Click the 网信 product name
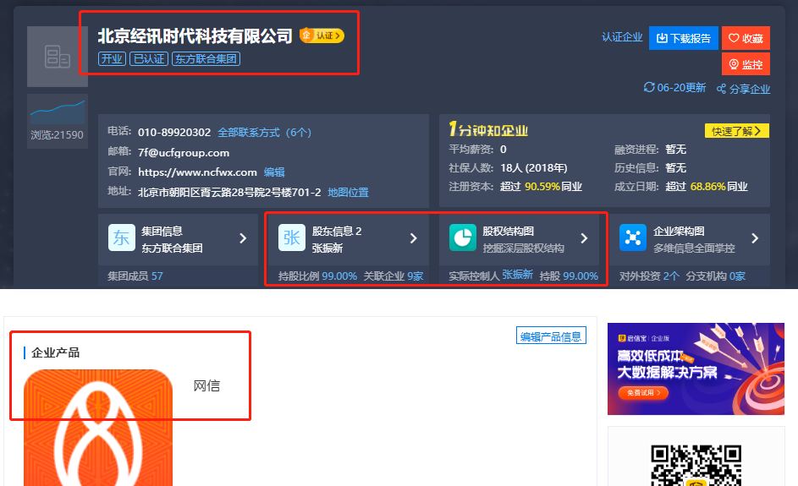 click(x=206, y=386)
